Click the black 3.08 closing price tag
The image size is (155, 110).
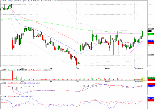[x=150, y=31]
